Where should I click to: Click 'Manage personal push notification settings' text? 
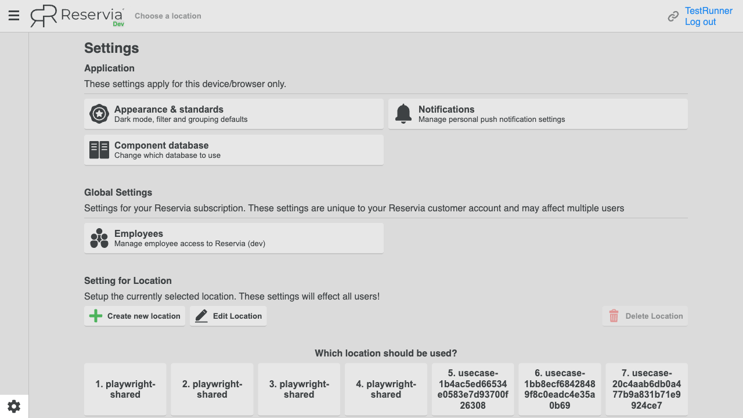pyautogui.click(x=492, y=120)
